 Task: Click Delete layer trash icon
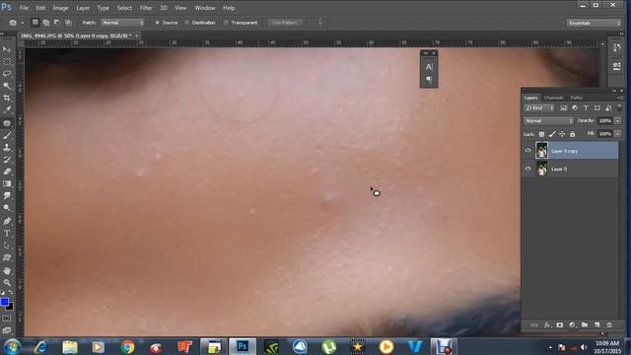pyautogui.click(x=609, y=324)
